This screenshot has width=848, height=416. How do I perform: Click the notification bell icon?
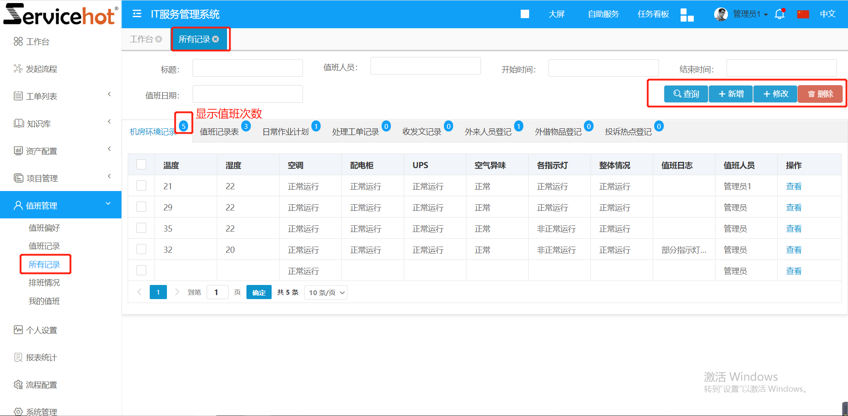(780, 14)
